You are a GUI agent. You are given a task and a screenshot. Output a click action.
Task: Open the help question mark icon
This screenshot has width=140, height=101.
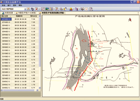[x=91, y=9]
